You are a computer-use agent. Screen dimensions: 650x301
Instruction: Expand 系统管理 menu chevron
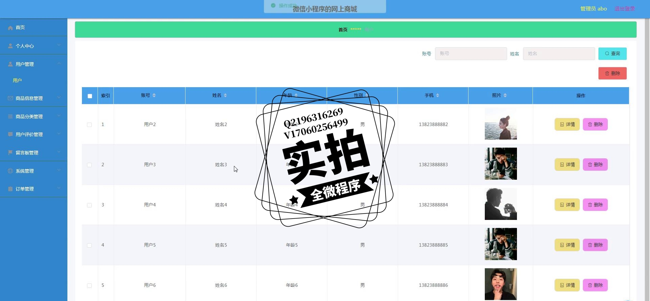pos(59,170)
